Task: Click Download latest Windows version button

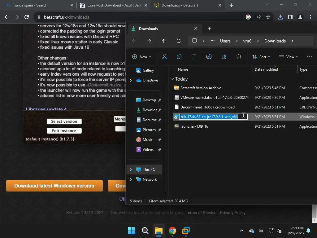Action: coord(54,186)
